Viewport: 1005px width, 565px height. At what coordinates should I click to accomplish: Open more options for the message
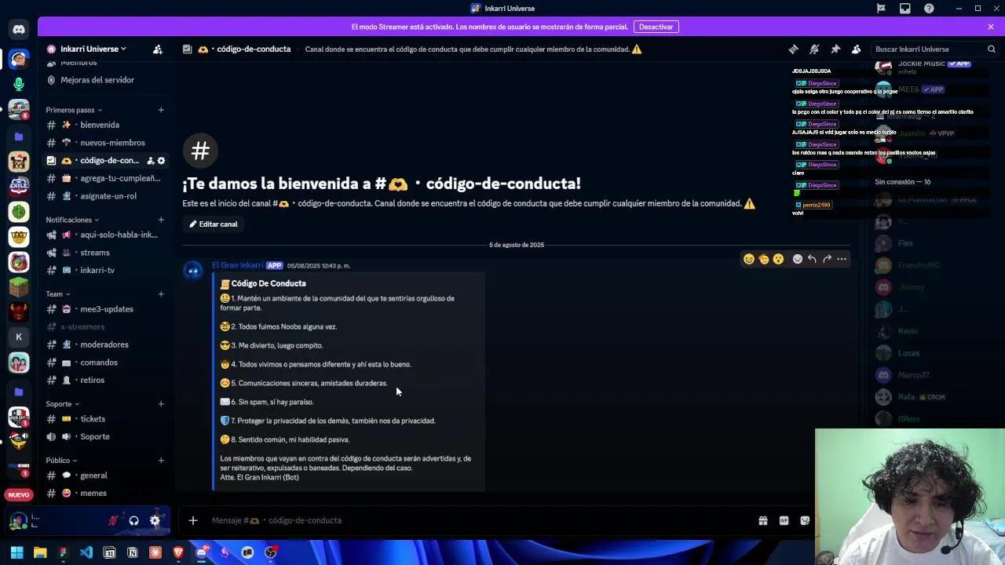click(x=842, y=259)
